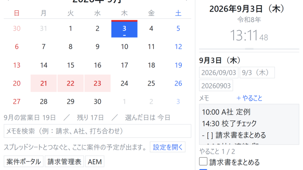Click the 残り 17日 text
Viewport: 303px width, 170px height.
click(90, 117)
